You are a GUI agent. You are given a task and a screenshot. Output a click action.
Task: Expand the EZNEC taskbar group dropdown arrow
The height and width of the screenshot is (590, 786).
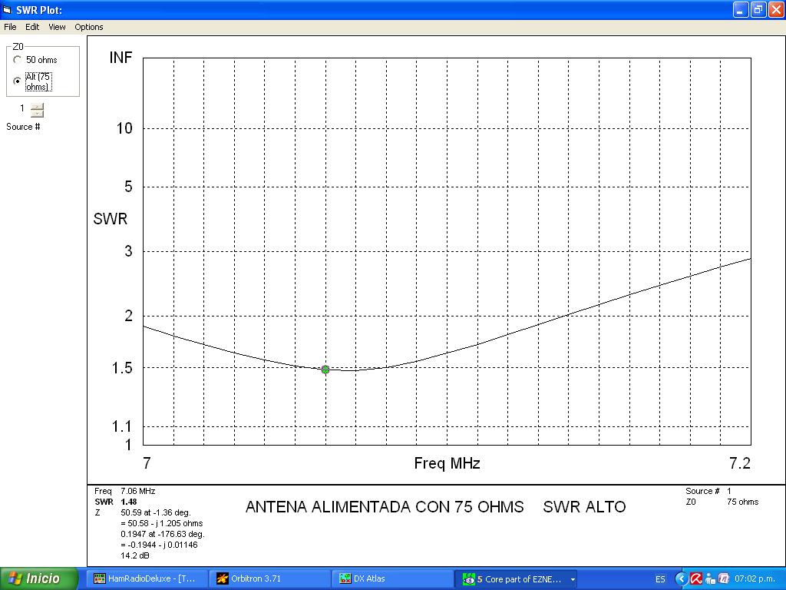(572, 579)
